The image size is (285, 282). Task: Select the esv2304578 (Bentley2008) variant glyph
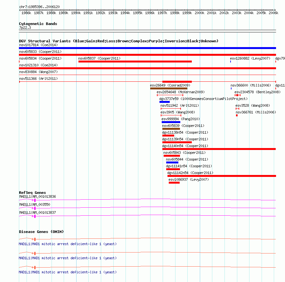pyautogui.click(x=238, y=95)
